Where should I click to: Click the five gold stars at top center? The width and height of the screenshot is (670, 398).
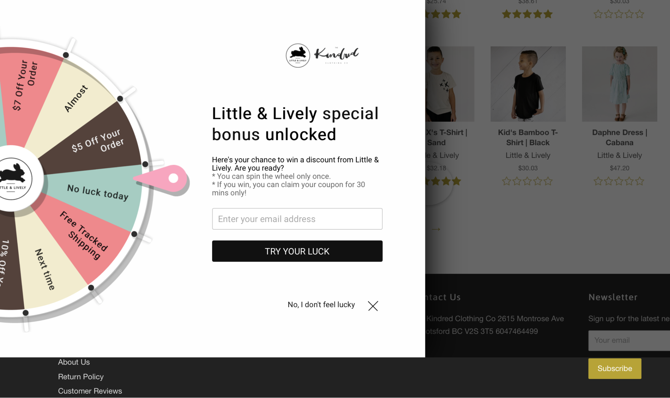tap(528, 14)
